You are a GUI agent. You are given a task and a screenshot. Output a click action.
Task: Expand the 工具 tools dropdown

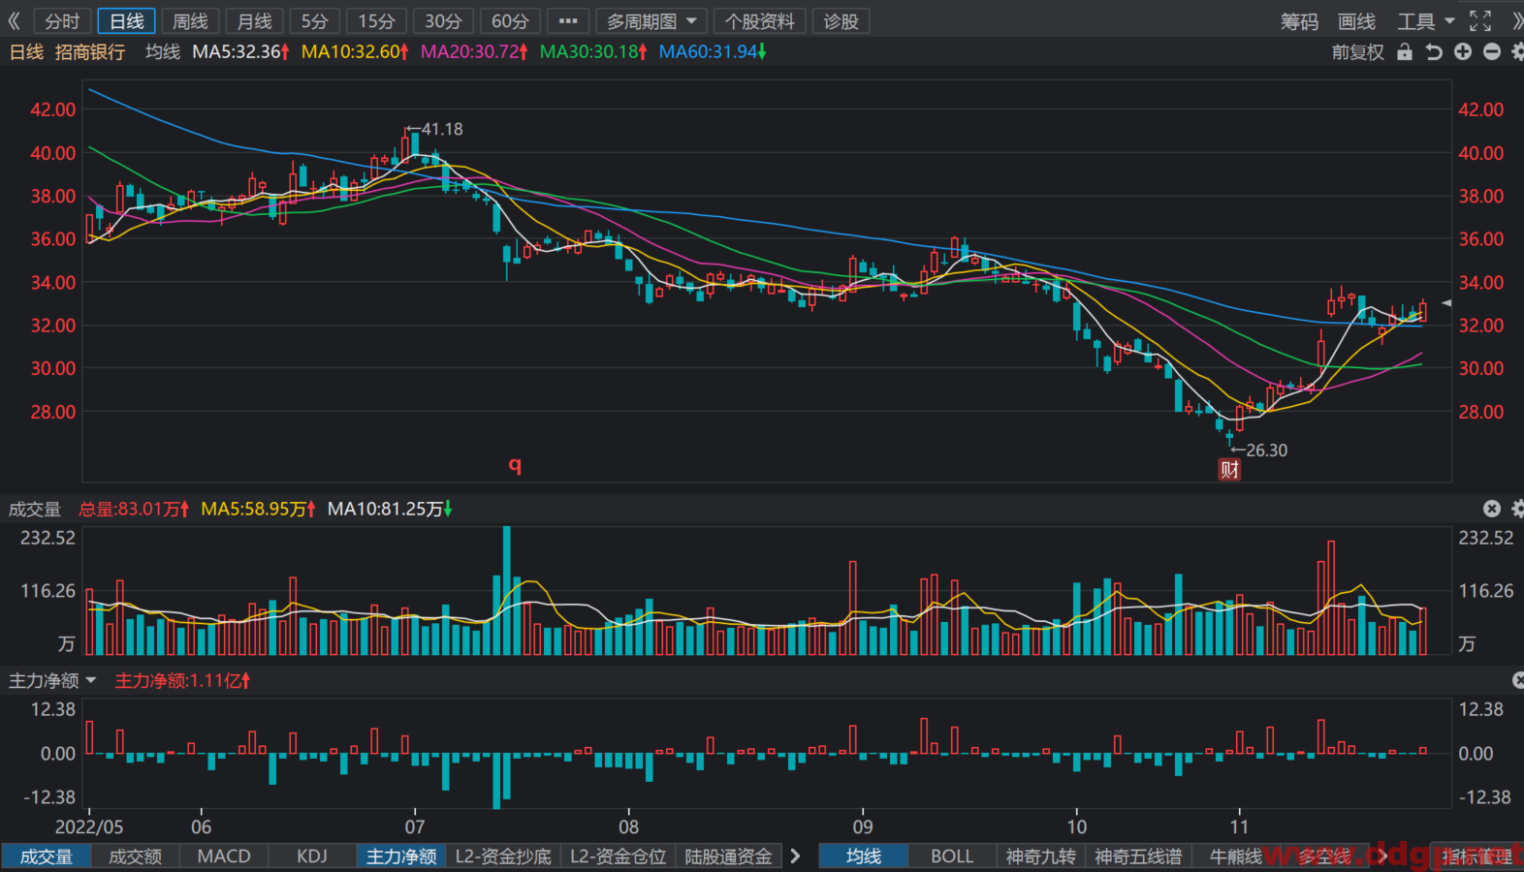point(1426,21)
